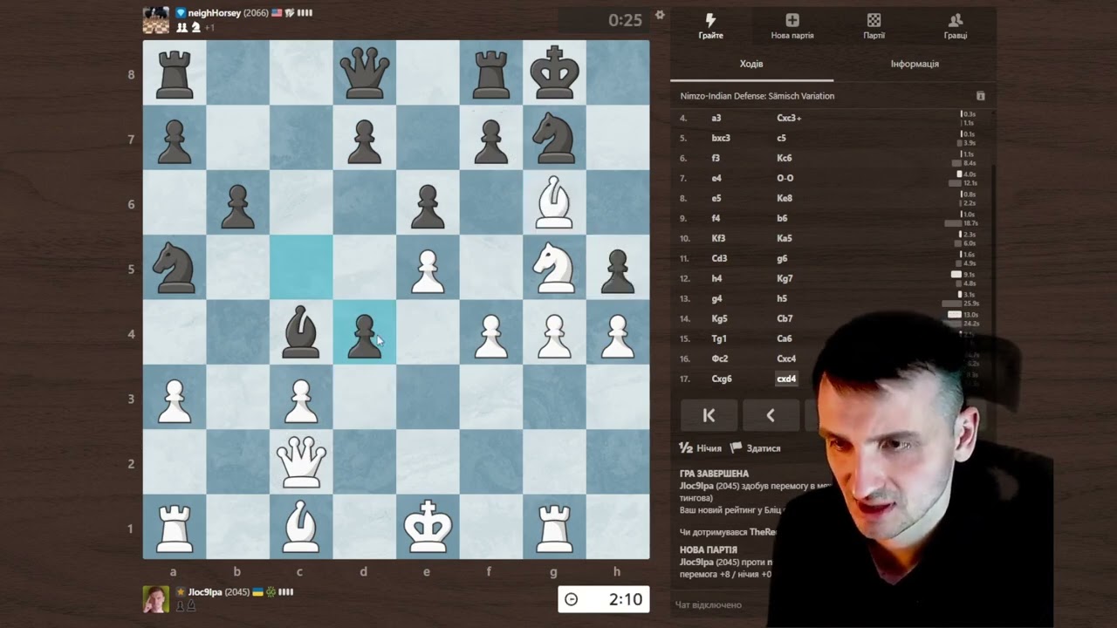Screen dimensions: 1117x628
Task: Select black move Kg7 in move 12
Action: tap(785, 278)
